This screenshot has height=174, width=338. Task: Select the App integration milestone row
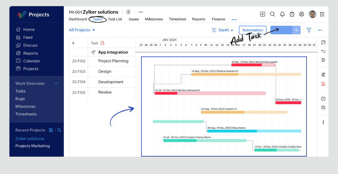(x=102, y=52)
